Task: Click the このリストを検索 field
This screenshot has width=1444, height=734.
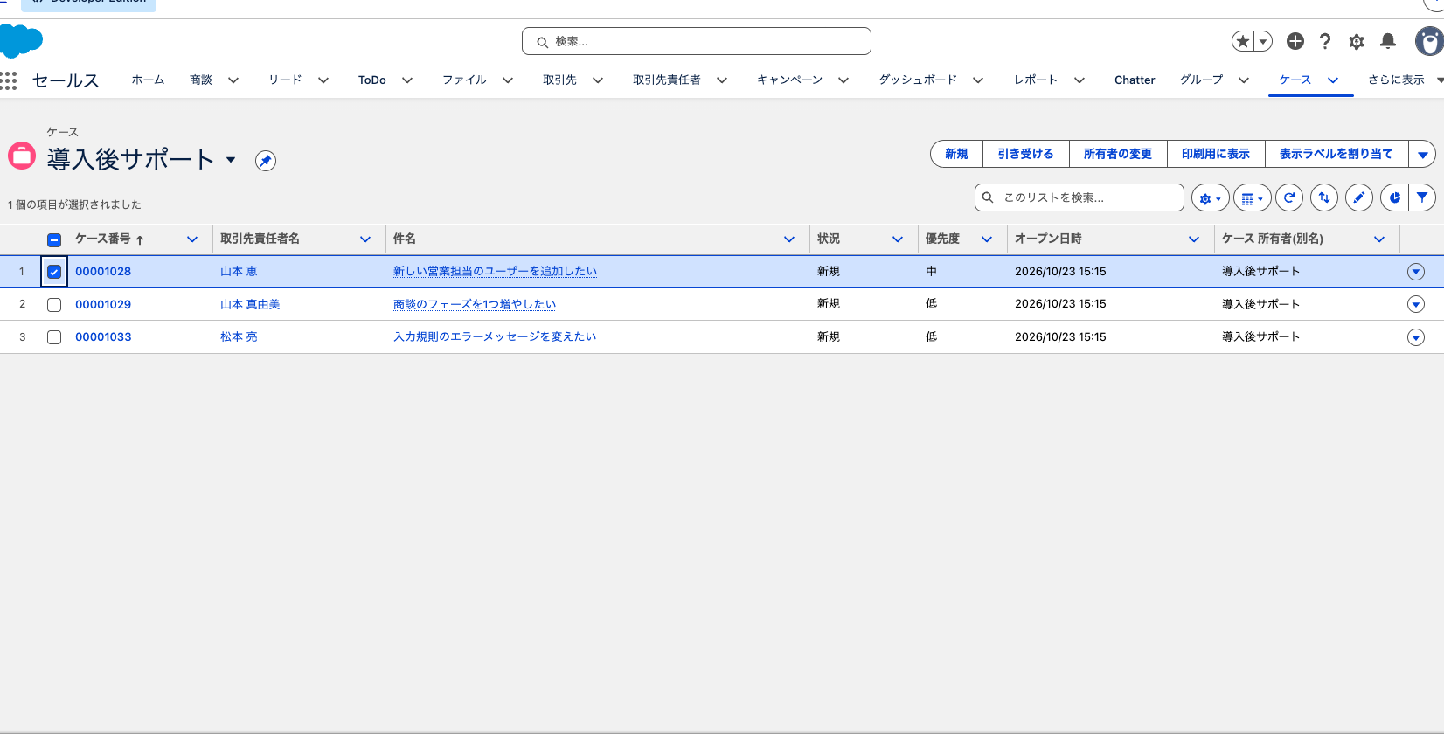Action: [1080, 197]
